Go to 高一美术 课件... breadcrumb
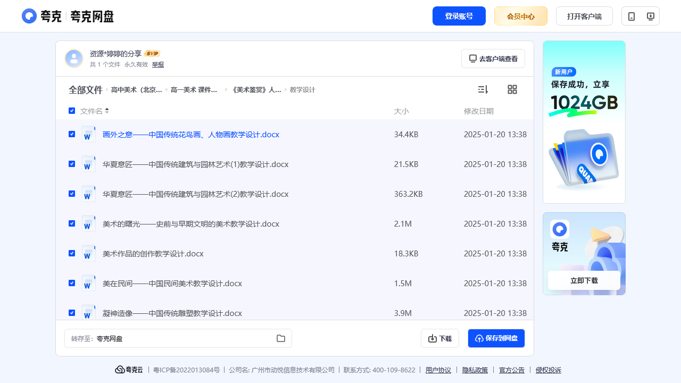The width and height of the screenshot is (681, 383). (x=194, y=90)
